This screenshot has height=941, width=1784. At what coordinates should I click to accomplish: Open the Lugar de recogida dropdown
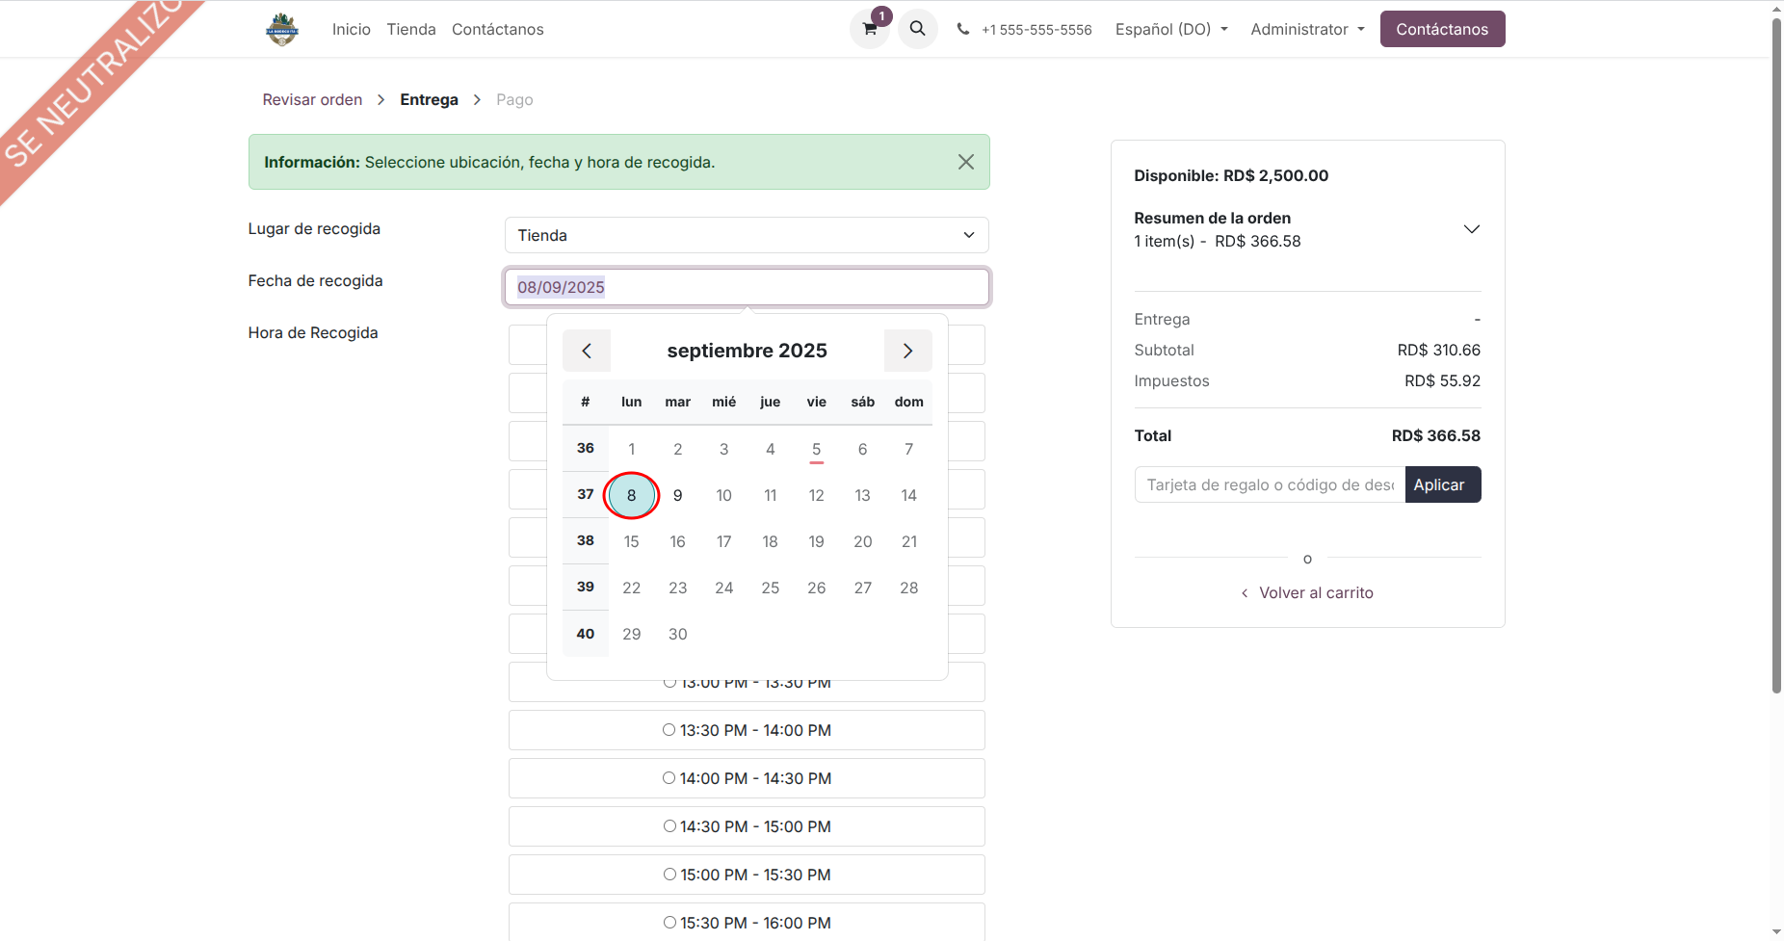pos(746,235)
